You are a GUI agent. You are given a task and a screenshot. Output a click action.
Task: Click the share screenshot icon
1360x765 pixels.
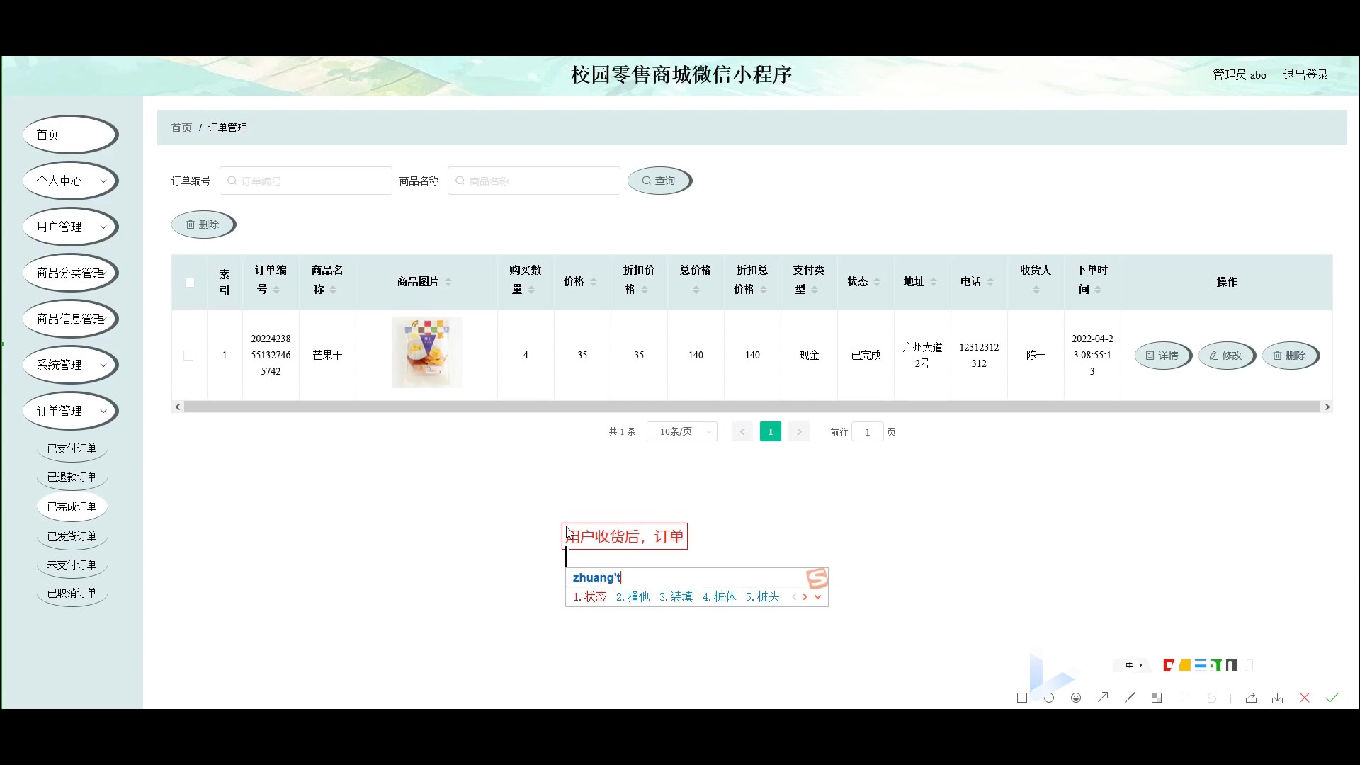coord(1251,698)
